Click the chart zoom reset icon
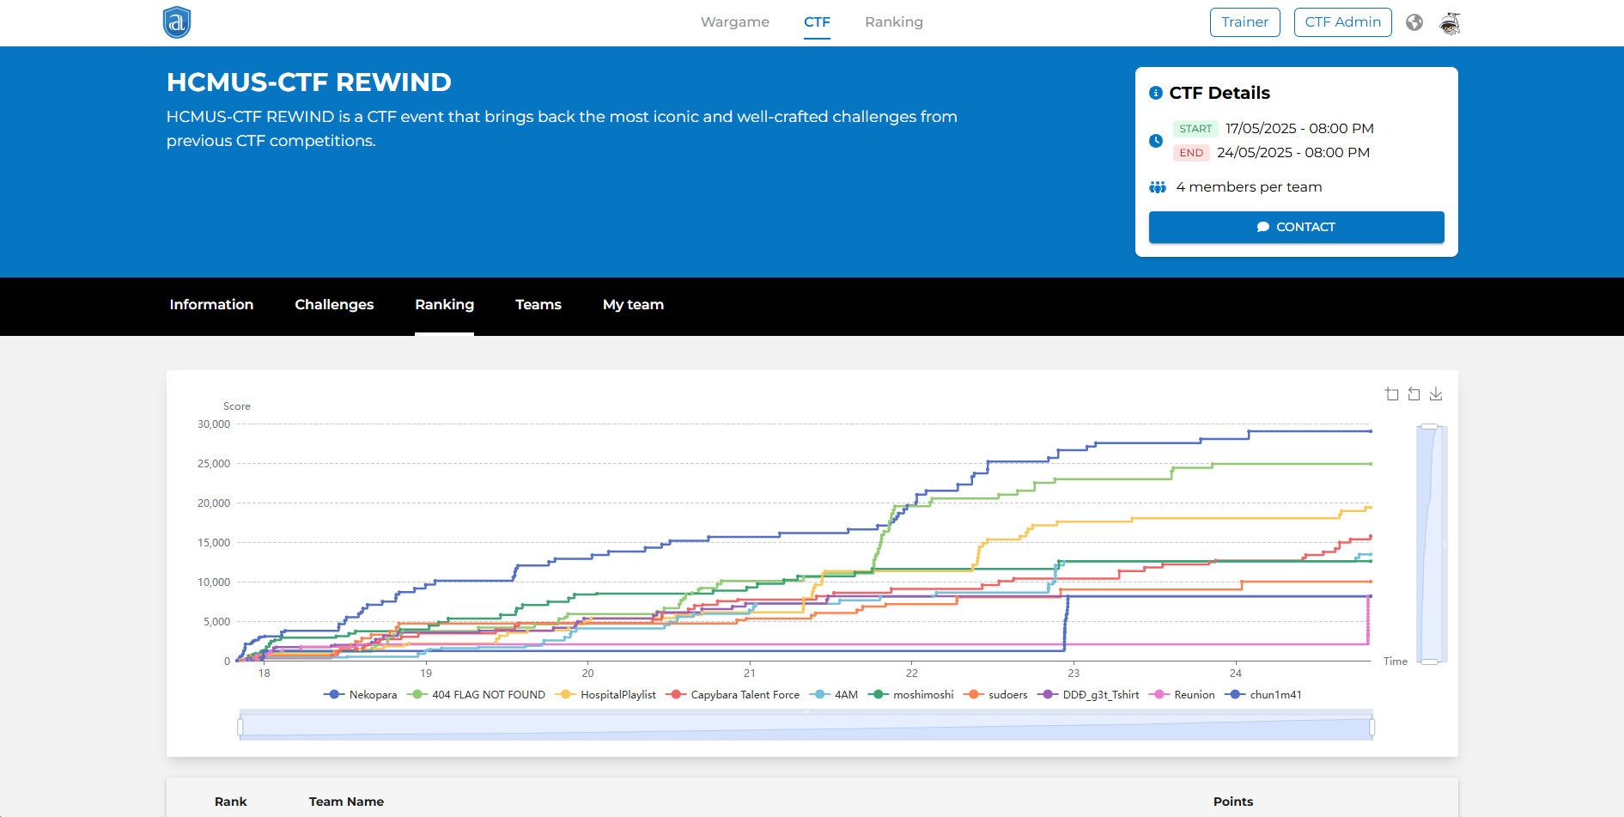Image resolution: width=1624 pixels, height=817 pixels. coord(1414,394)
